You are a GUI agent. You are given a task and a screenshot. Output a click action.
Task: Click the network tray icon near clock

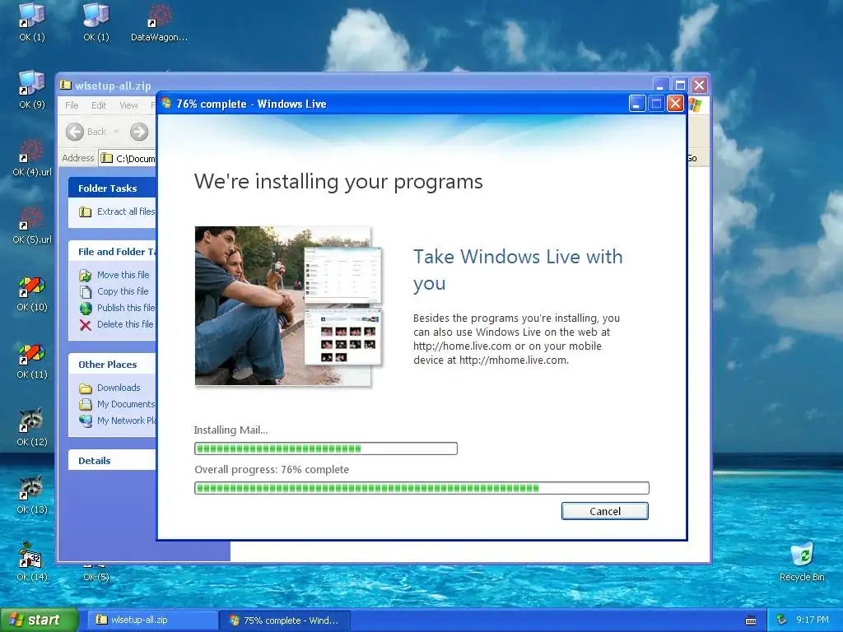[x=782, y=620]
